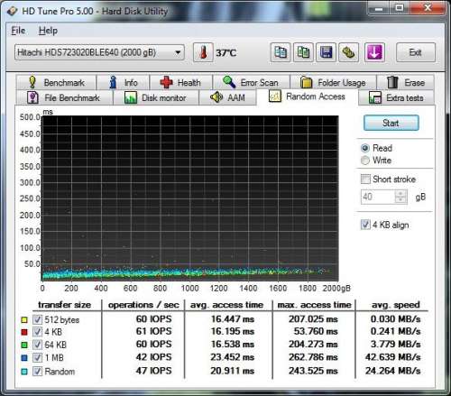Click the 'max. access time' column header
The image size is (451, 396).
coord(314,305)
